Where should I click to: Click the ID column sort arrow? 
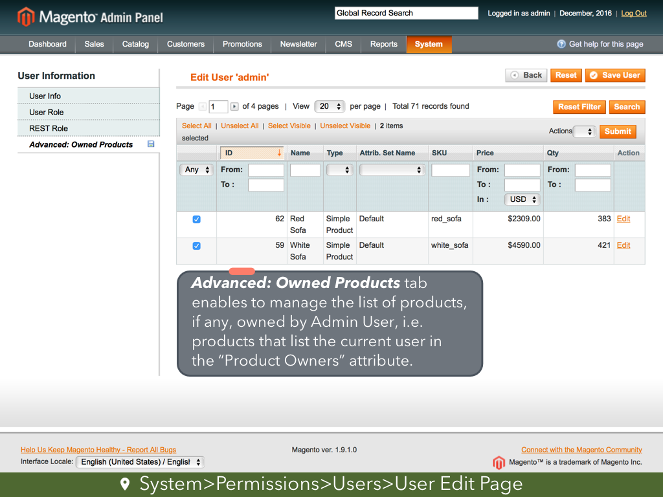point(279,153)
